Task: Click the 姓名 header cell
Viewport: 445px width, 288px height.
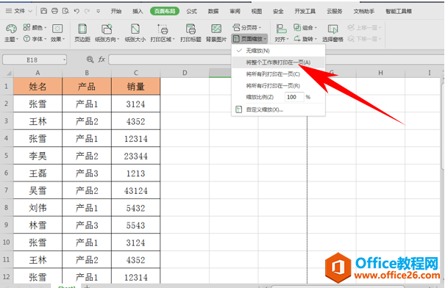Action: 38,87
